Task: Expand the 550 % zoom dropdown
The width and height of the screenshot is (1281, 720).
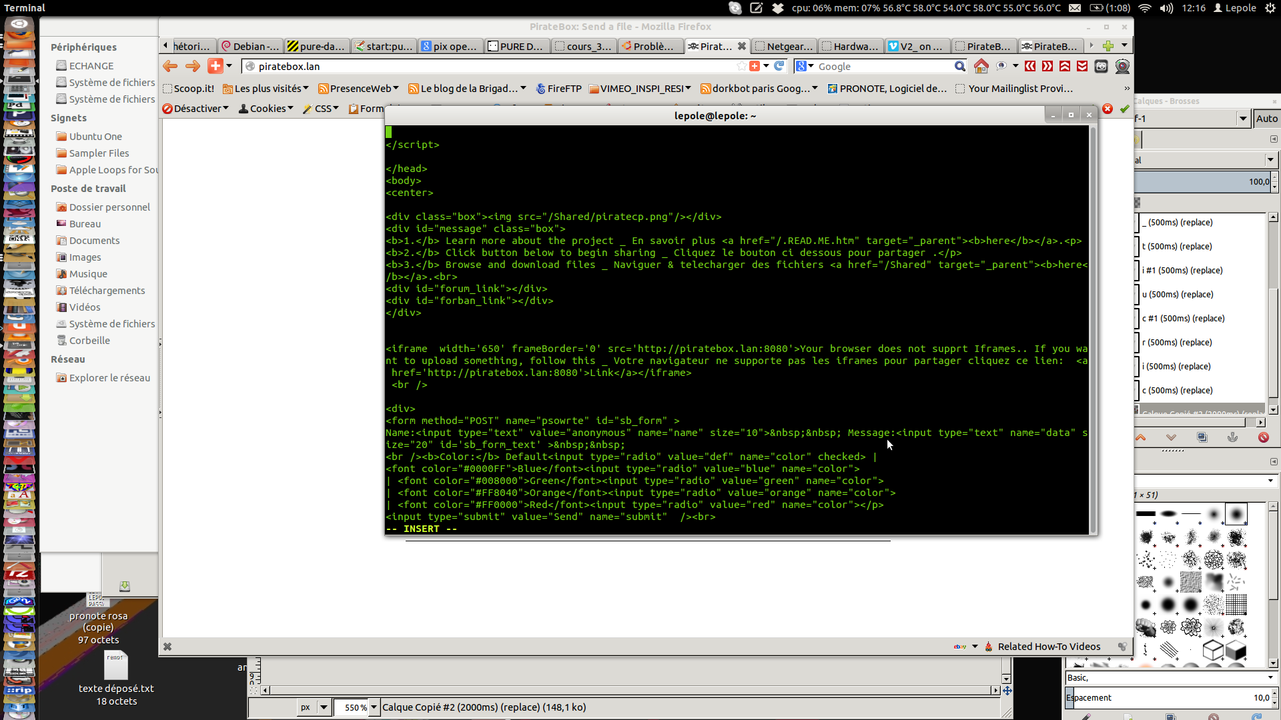Action: (374, 707)
